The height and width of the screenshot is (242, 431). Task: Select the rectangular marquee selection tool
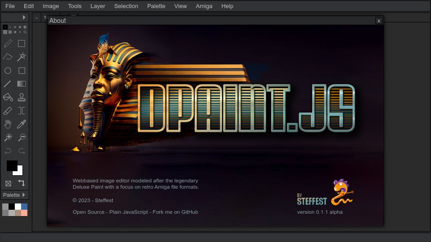coord(22,43)
